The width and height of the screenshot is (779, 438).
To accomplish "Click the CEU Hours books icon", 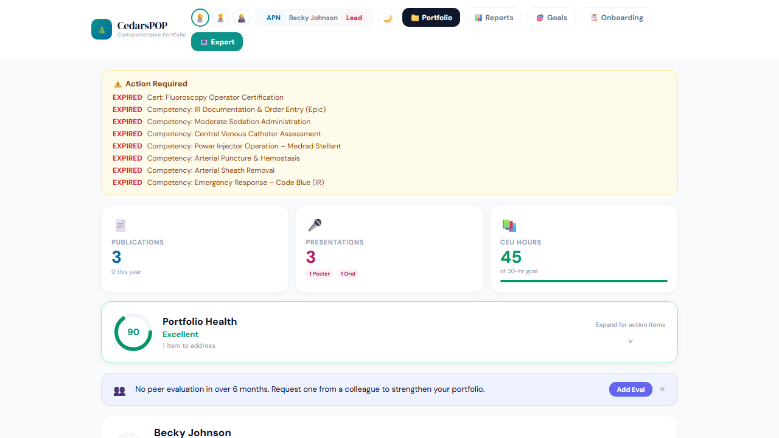I will coord(509,225).
